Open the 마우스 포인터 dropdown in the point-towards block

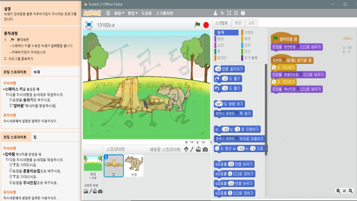pos(237,114)
